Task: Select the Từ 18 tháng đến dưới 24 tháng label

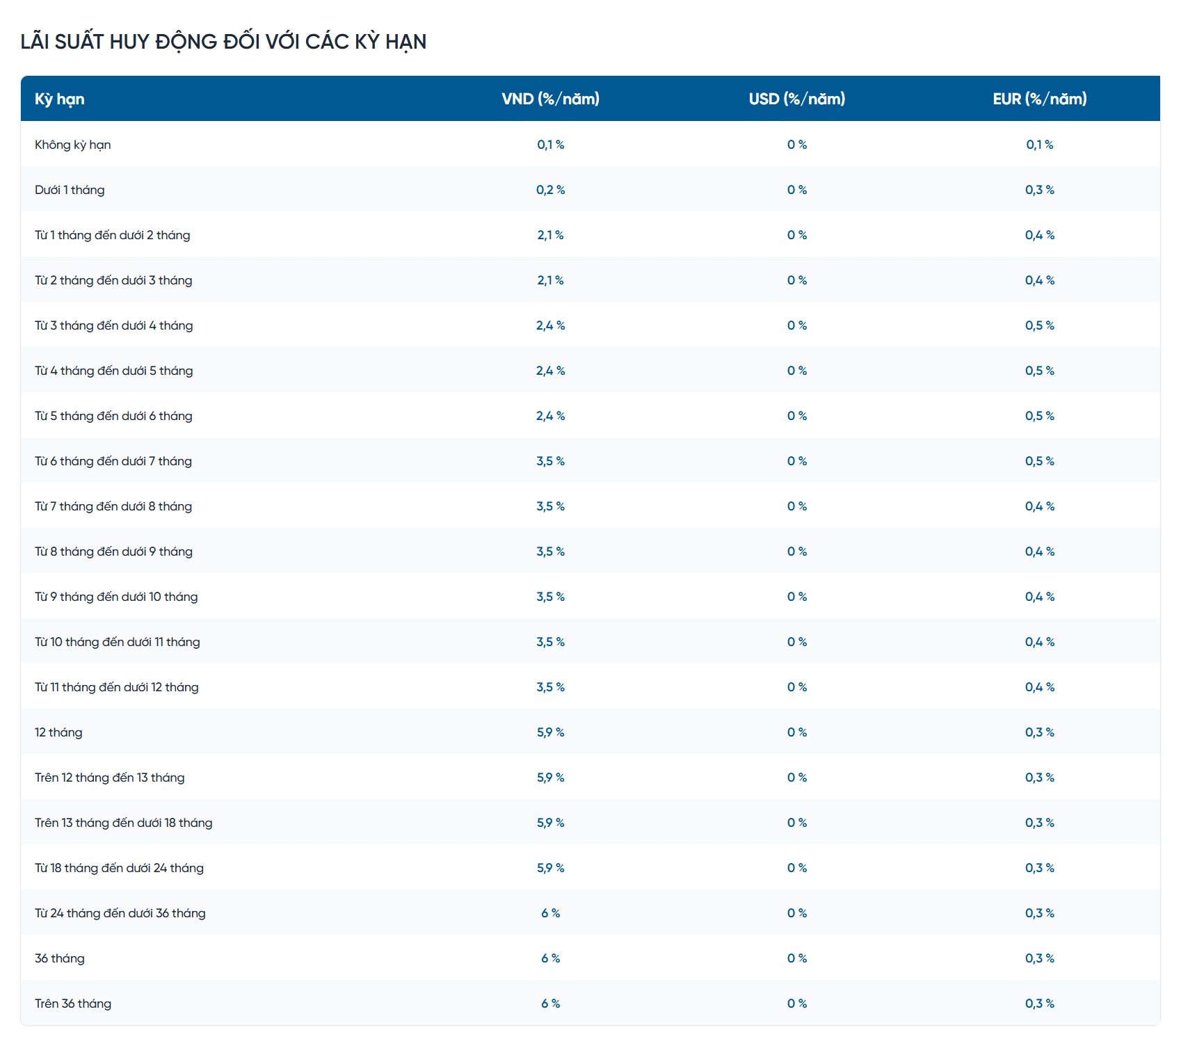Action: [x=119, y=868]
